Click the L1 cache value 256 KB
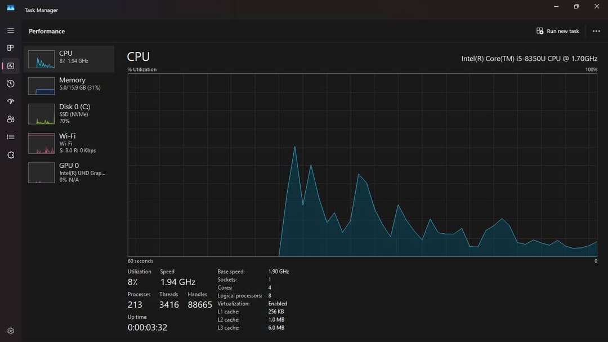 [x=276, y=312]
